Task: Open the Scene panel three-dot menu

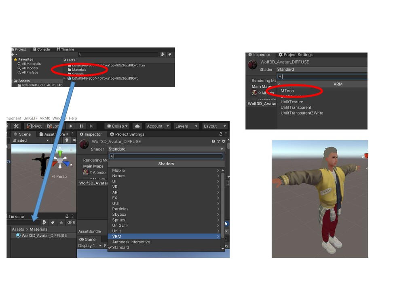Action: [72, 134]
